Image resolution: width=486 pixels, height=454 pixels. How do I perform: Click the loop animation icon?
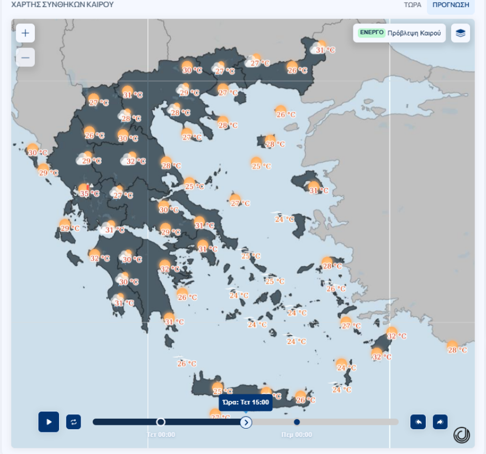pos(72,421)
